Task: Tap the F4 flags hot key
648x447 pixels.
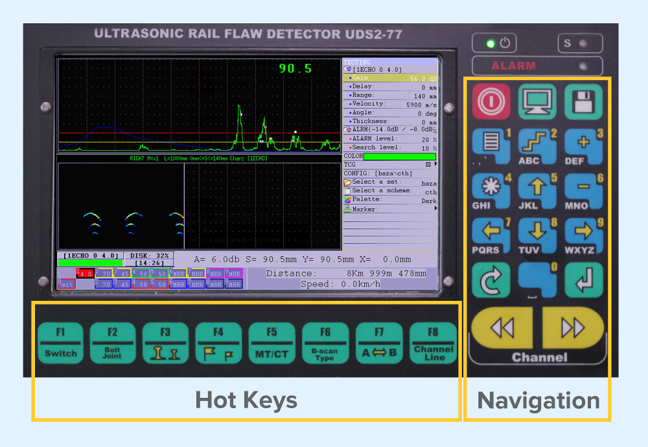Action: 218,343
